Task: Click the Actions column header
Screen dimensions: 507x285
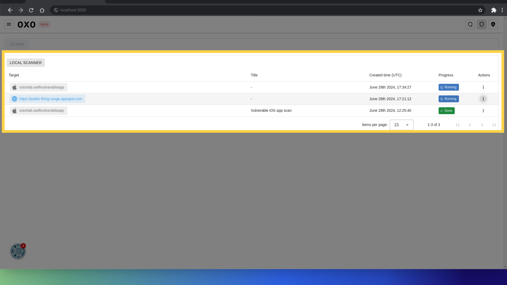Action: point(484,75)
